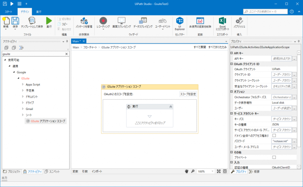303x187 pixels.
Task: Click the ellipsis button next to API キー
Action: point(294,58)
